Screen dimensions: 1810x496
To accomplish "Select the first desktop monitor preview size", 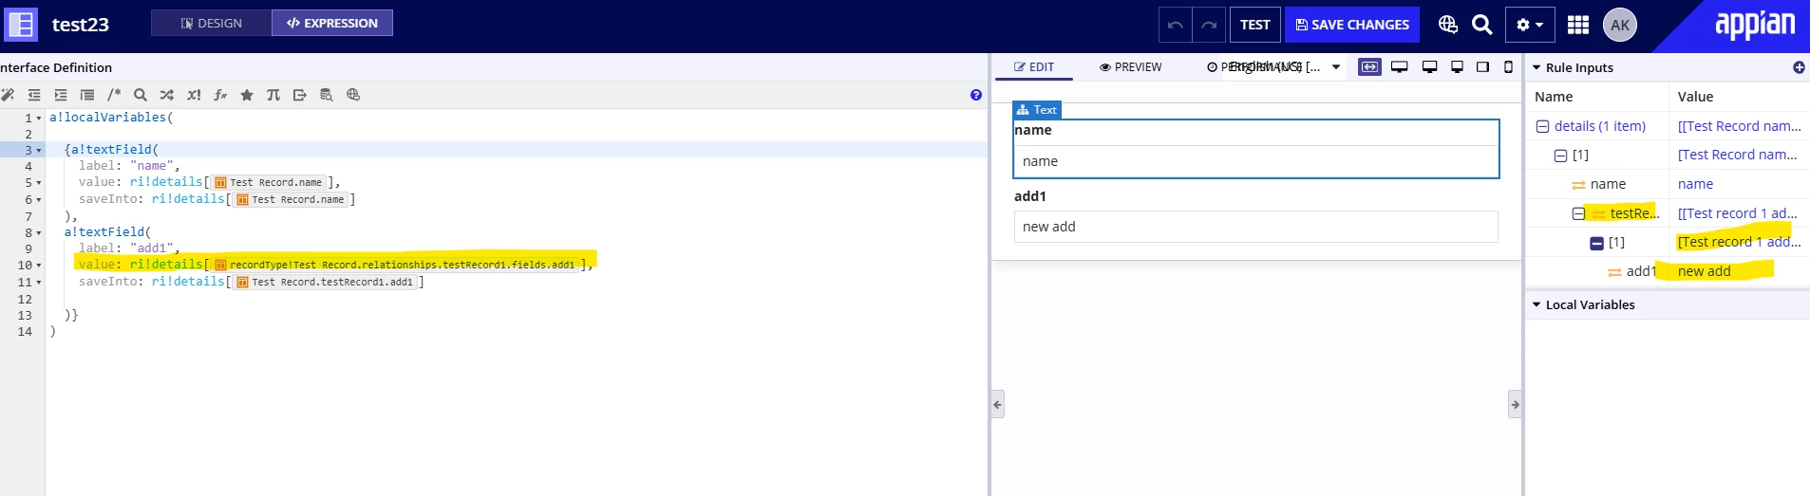I will coord(1399,66).
